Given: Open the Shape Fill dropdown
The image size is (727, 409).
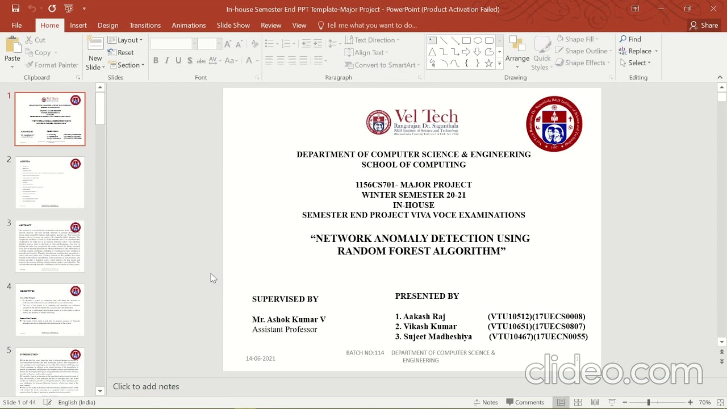Looking at the screenshot, I should tap(576, 39).
